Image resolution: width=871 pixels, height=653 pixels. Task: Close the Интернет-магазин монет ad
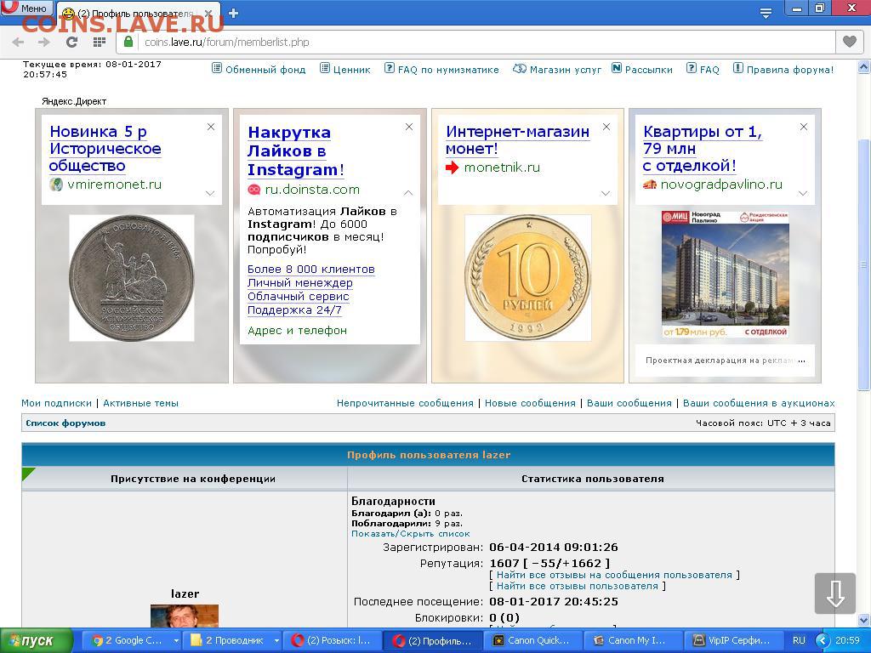[606, 127]
